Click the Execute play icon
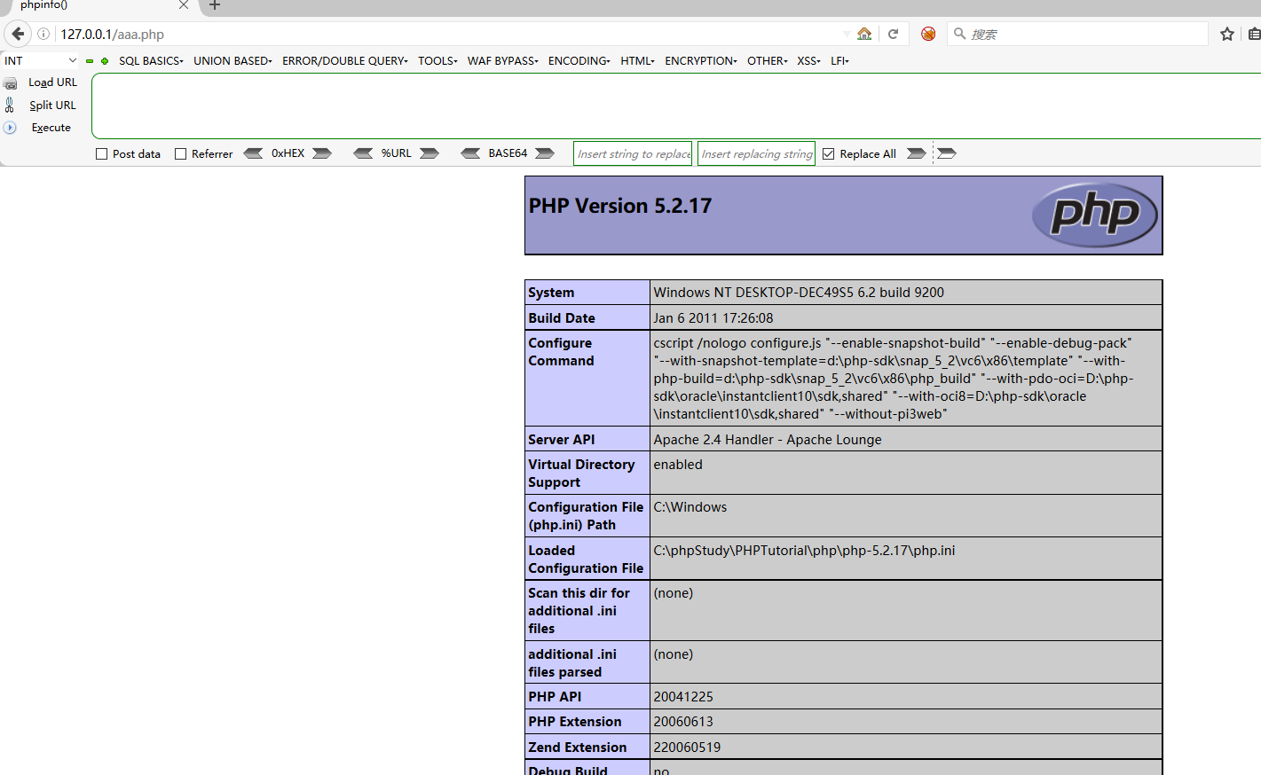This screenshot has width=1261, height=775. (10, 128)
